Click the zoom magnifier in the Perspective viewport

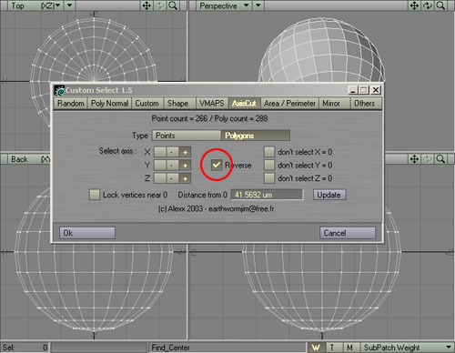[440, 5]
